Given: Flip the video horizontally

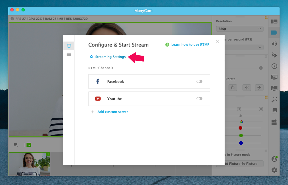Looking at the screenshot, I should click(x=247, y=88).
